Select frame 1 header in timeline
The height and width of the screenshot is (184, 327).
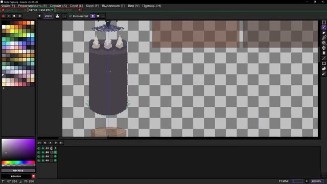coord(55,148)
